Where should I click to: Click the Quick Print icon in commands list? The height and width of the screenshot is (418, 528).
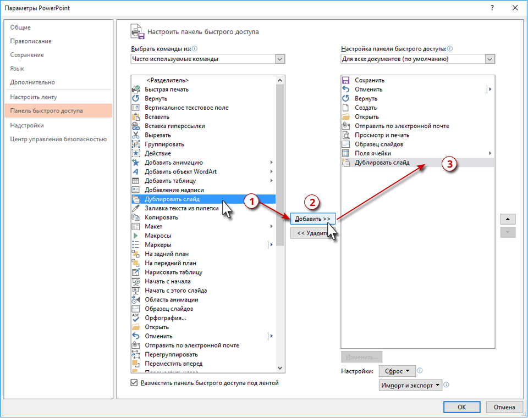136,90
